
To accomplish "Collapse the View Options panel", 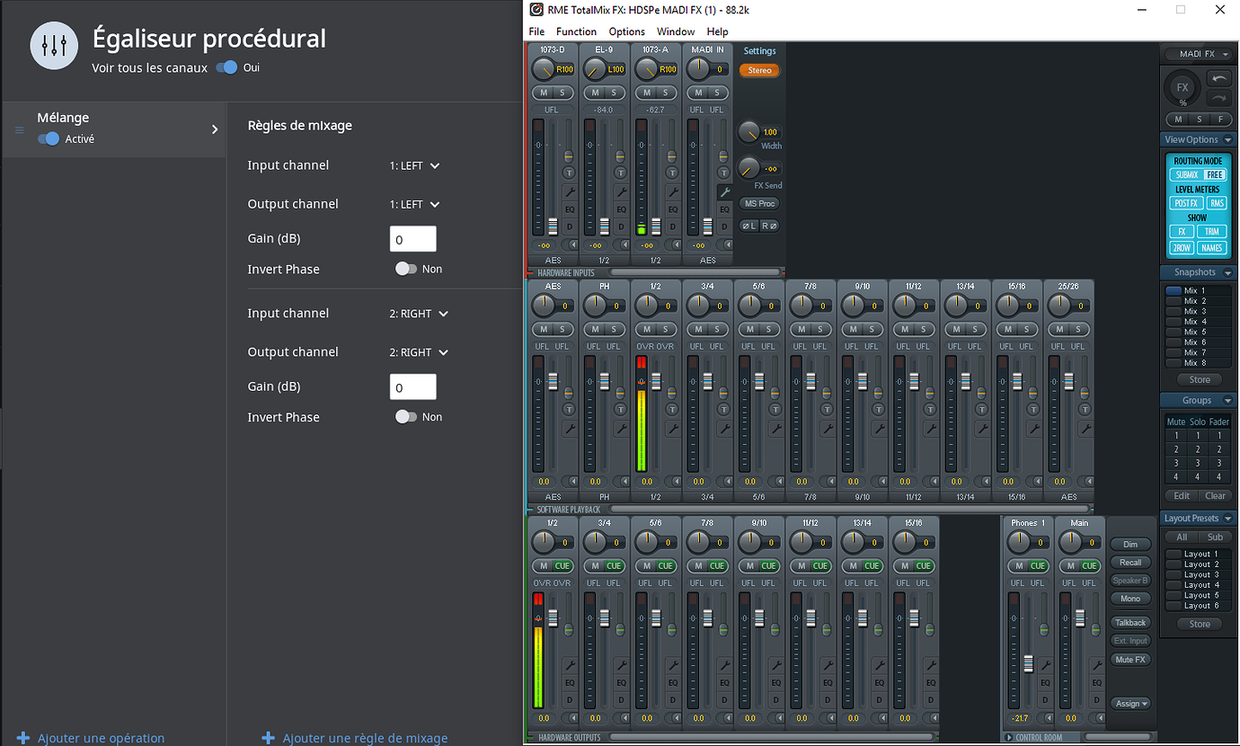I will pos(1228,139).
